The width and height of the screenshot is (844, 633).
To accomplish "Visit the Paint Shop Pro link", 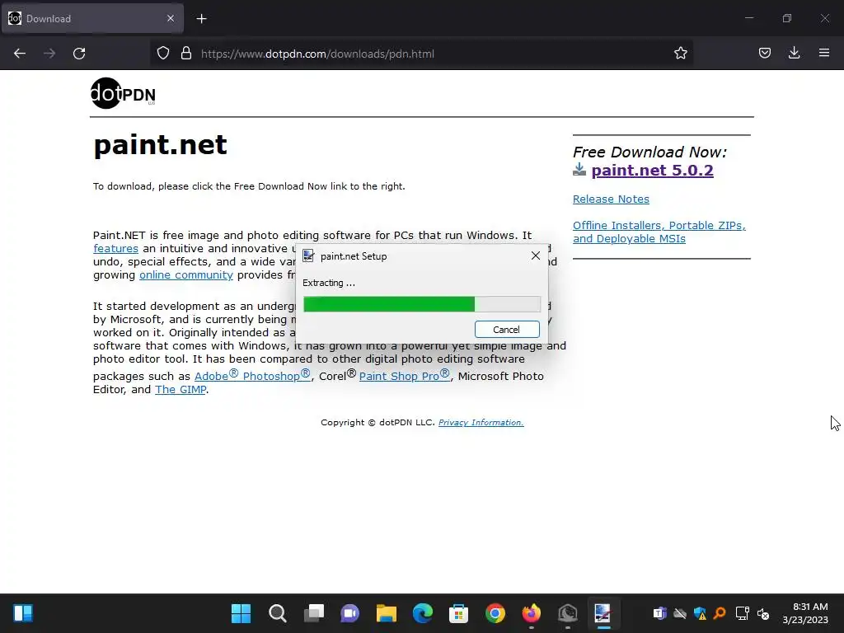I will tap(404, 375).
